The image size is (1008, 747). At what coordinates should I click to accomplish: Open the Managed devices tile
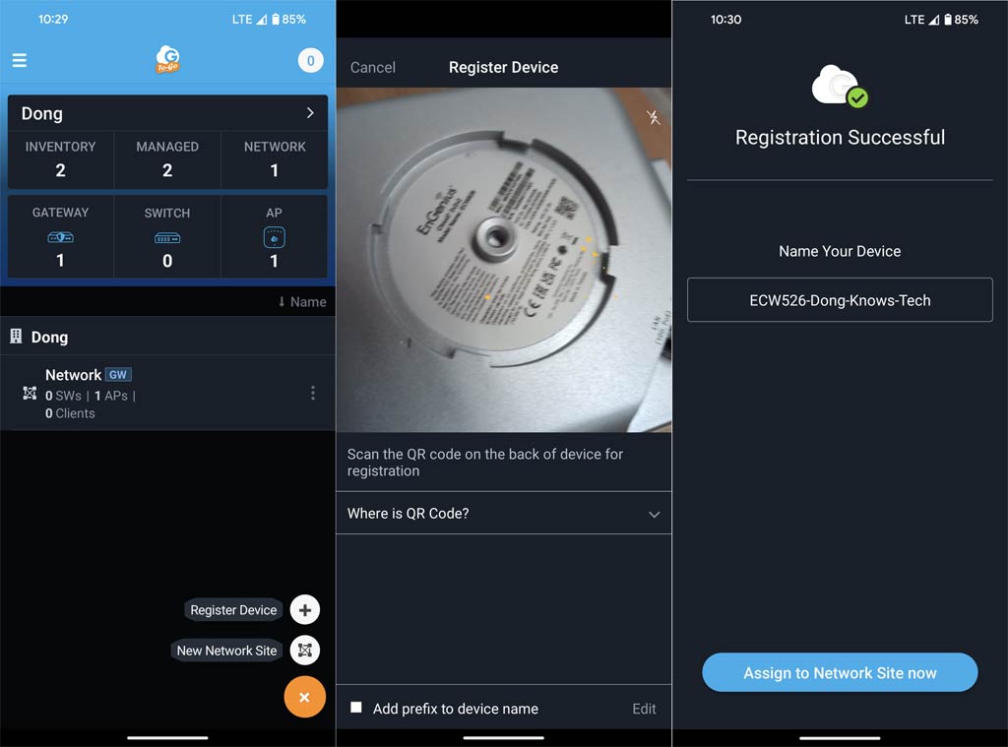coord(167,159)
